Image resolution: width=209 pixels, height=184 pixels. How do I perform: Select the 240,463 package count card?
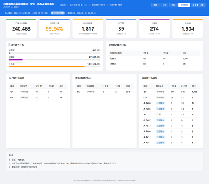(21, 28)
